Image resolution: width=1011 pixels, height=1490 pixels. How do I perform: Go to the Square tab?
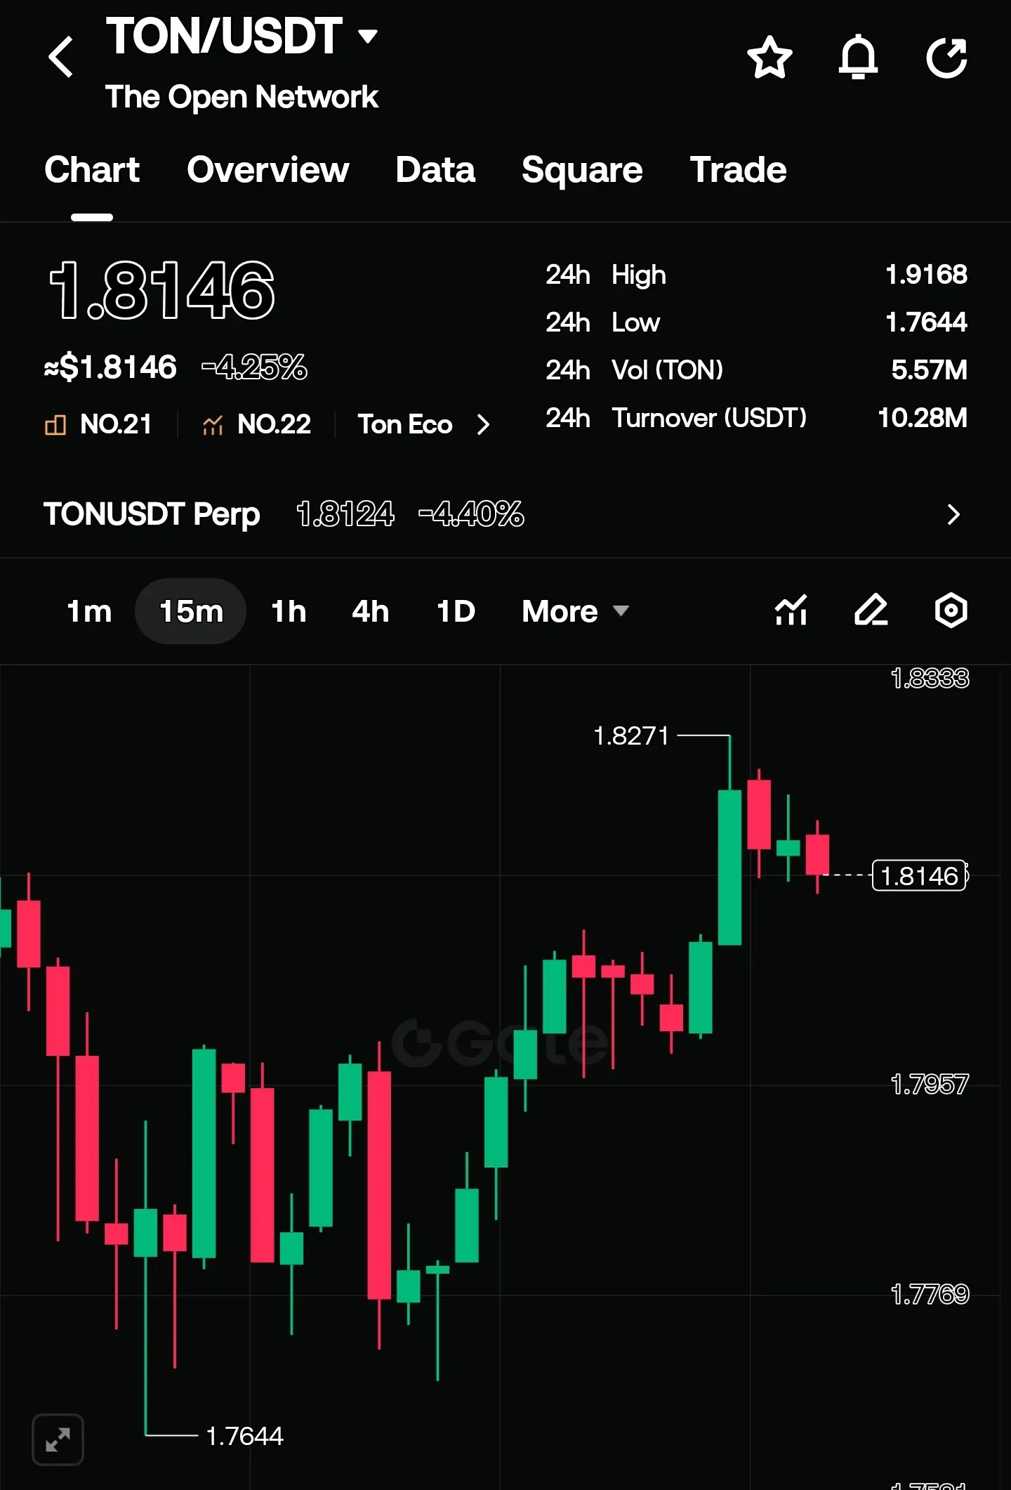point(582,170)
